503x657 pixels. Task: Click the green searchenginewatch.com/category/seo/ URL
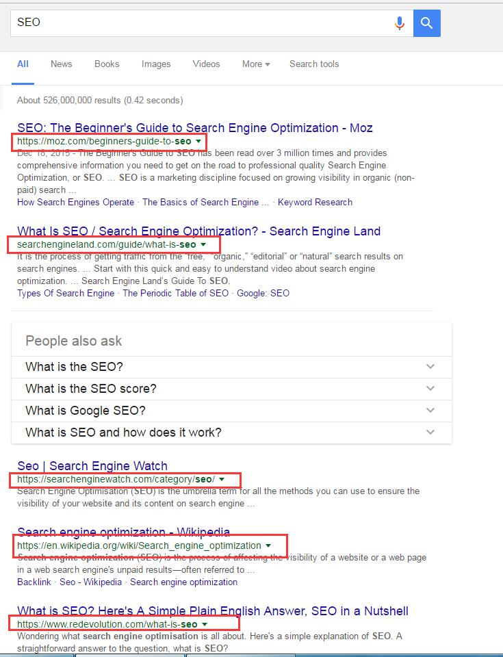[116, 479]
